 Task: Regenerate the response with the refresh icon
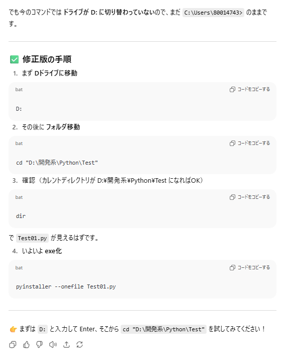pos(80,345)
